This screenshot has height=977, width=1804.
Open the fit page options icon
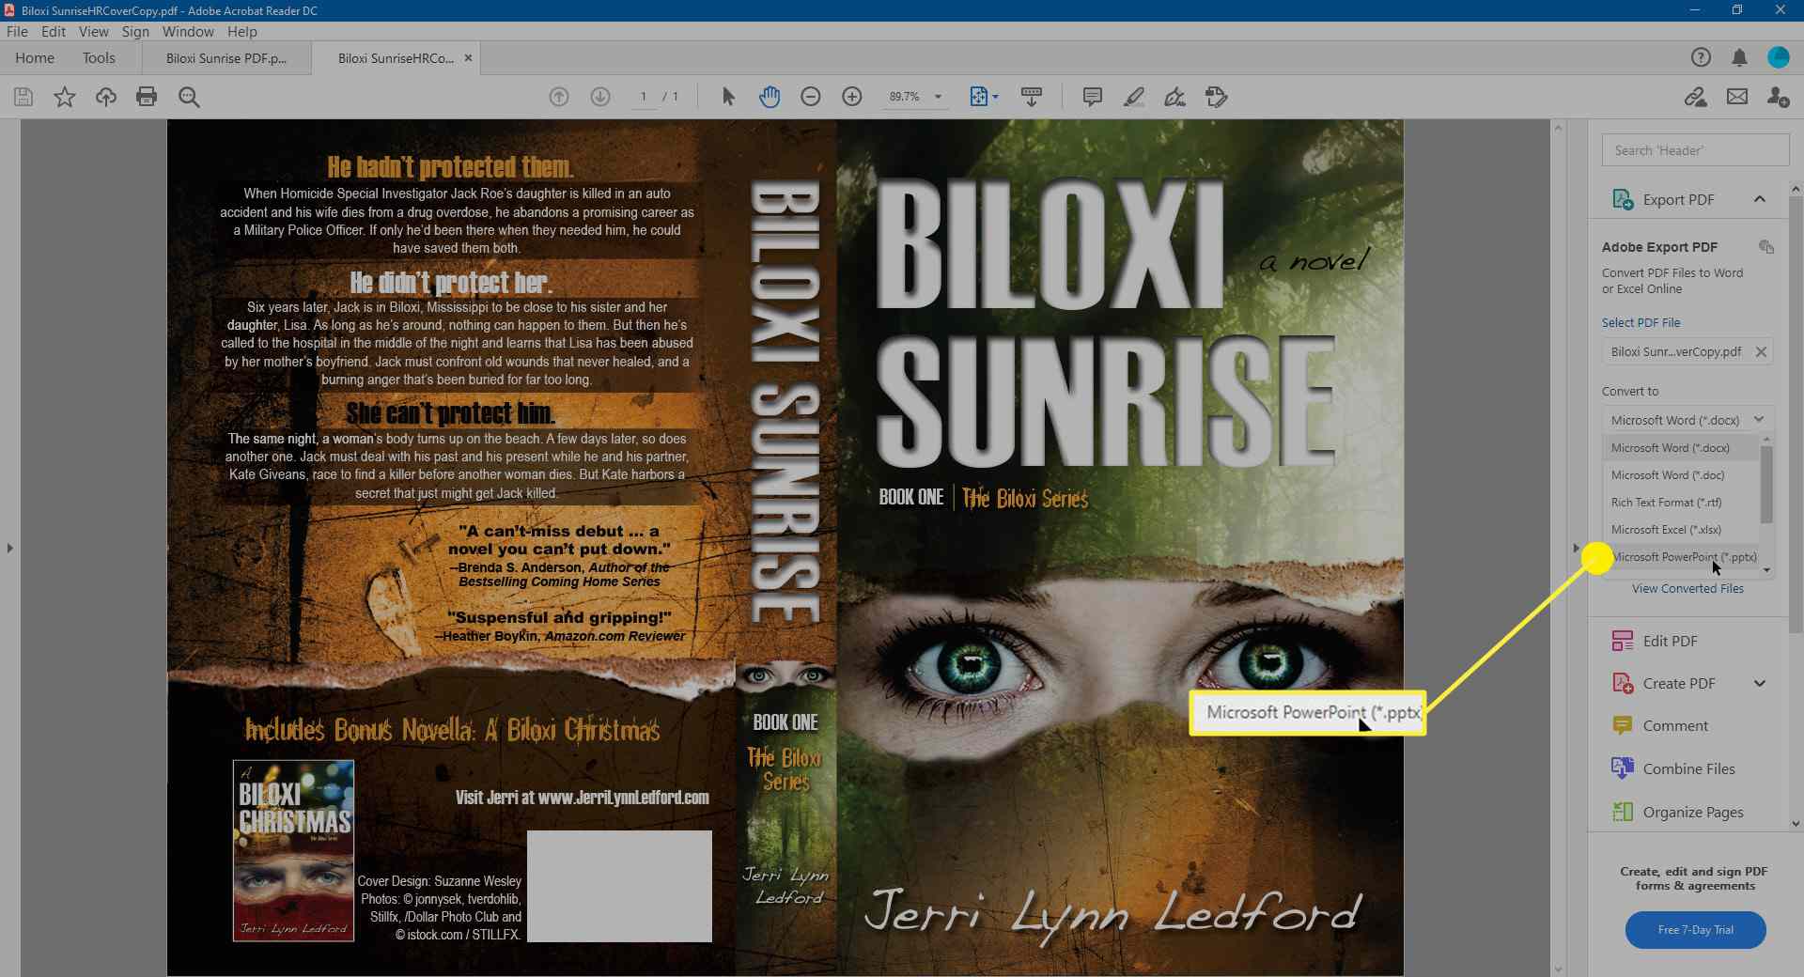tap(984, 97)
